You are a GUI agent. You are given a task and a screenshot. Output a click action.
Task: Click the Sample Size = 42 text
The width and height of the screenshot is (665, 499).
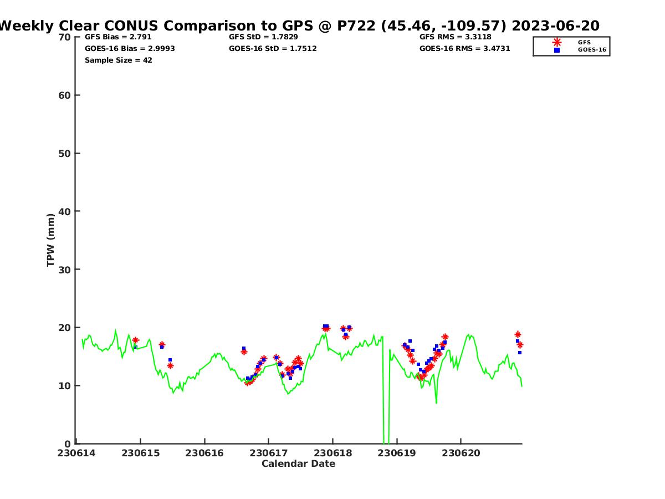tap(118, 60)
